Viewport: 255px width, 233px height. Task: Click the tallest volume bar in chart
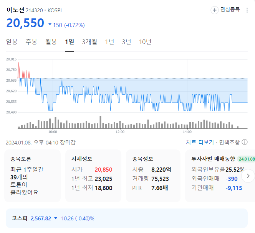click(x=100, y=122)
